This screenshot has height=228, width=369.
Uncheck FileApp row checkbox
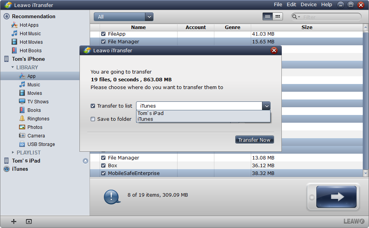(x=103, y=34)
